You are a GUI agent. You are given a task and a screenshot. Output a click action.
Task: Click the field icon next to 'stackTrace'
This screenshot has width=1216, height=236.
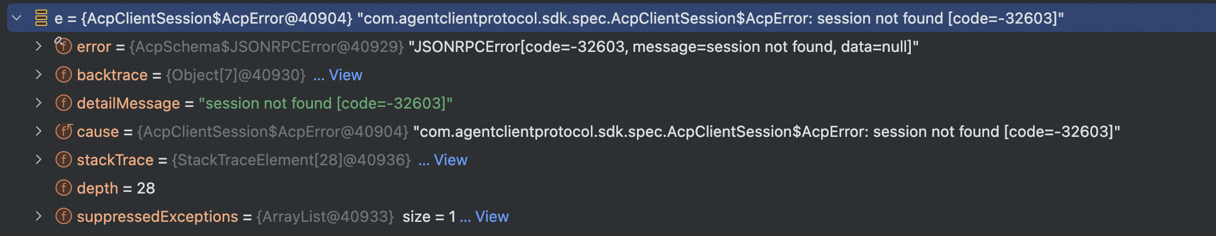pyautogui.click(x=63, y=160)
